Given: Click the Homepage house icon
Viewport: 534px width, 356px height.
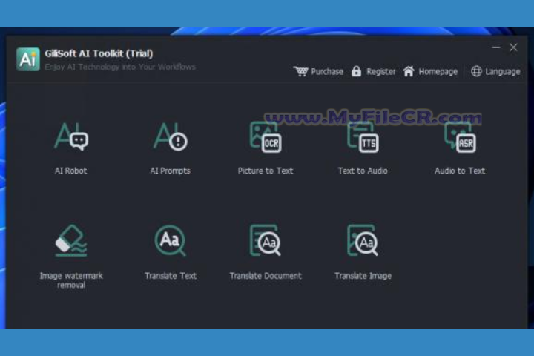Looking at the screenshot, I should coord(409,71).
